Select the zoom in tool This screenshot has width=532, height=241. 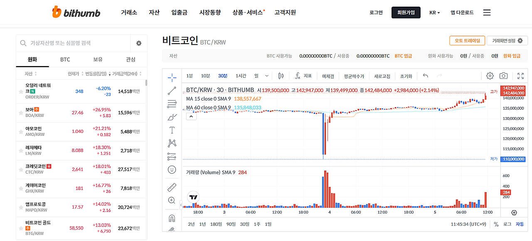click(x=172, y=200)
